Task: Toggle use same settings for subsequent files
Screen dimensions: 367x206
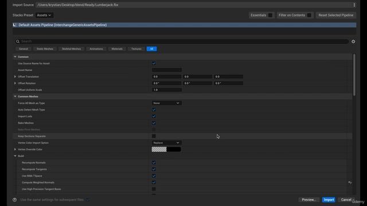Action: (88, 200)
